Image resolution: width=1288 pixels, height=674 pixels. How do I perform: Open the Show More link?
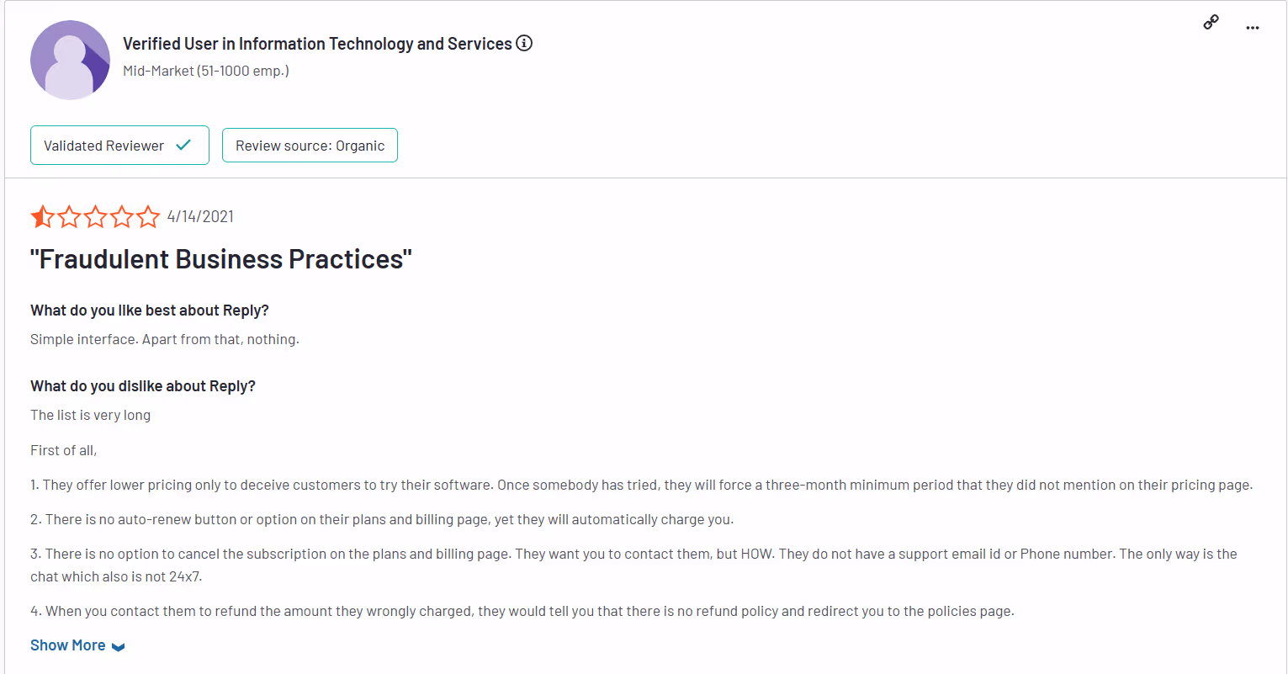pos(67,645)
